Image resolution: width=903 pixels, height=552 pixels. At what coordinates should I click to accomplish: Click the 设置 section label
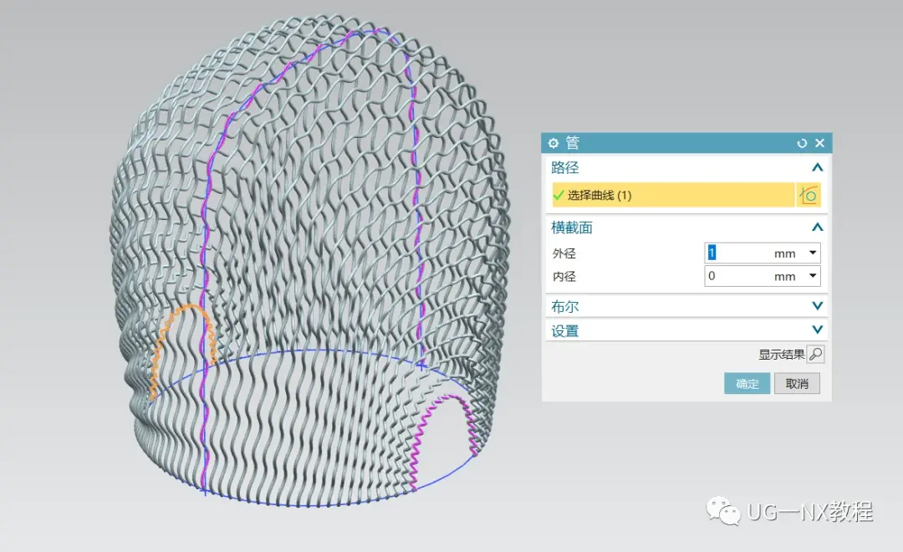(x=564, y=330)
